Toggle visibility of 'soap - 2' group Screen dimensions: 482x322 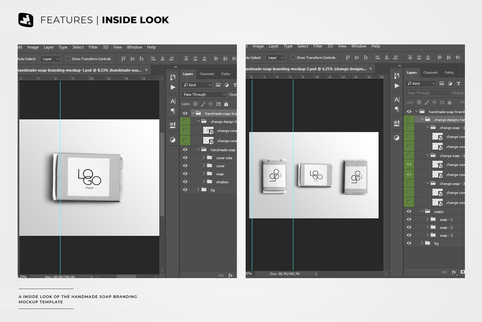click(x=409, y=227)
